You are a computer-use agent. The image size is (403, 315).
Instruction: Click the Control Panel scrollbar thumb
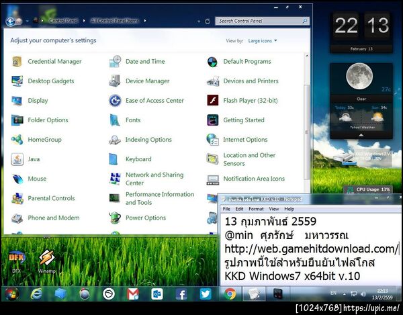(307, 132)
